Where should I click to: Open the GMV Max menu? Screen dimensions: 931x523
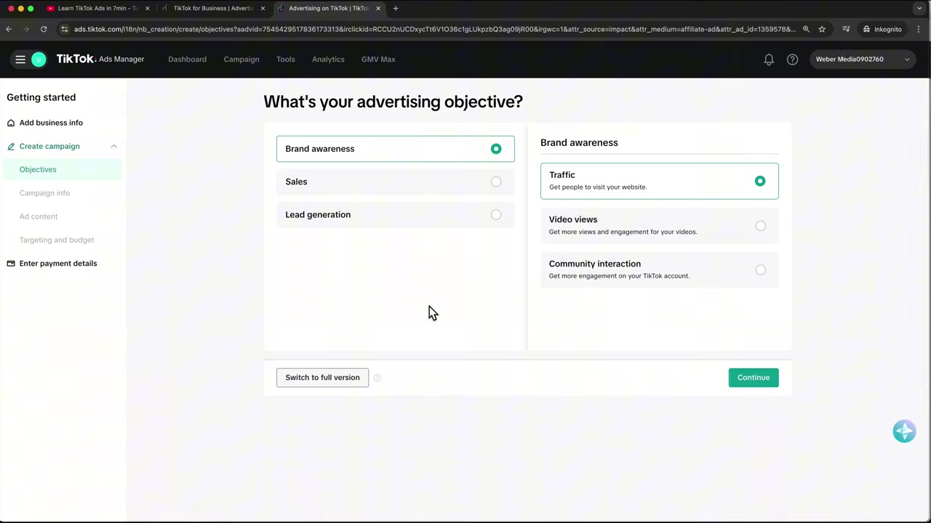378,60
